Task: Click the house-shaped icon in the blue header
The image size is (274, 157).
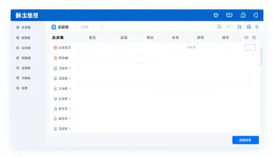Action: pos(216,15)
